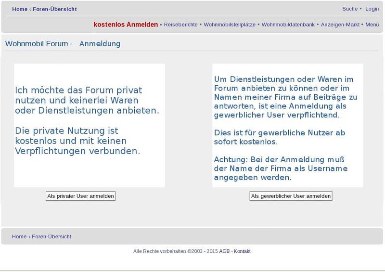The height and width of the screenshot is (272, 385).
Task: Open Anzeigen-Markt menu item
Action: (340, 25)
